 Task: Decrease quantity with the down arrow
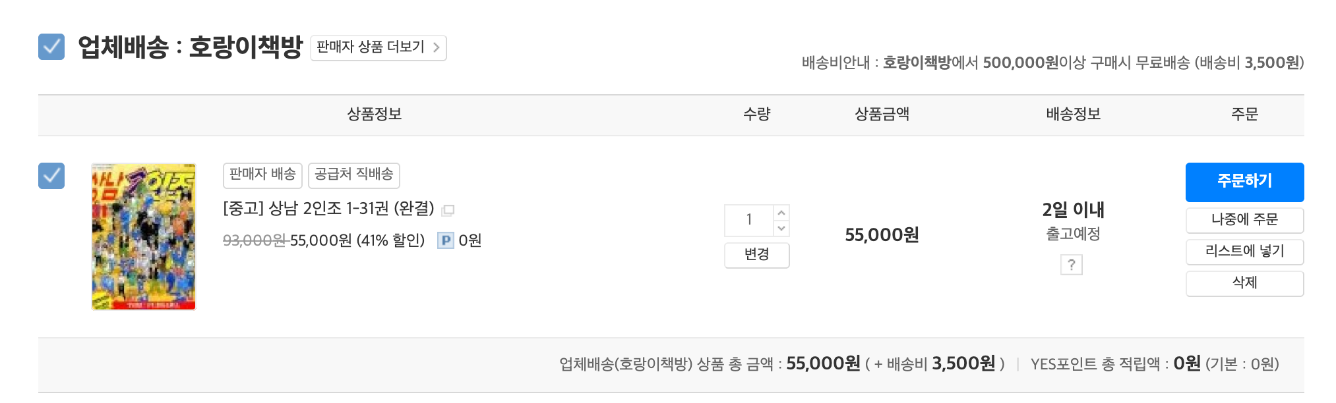[781, 228]
